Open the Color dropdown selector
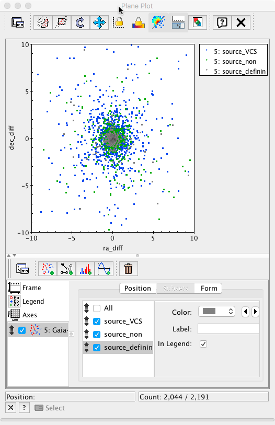275x425 pixels. [216, 312]
